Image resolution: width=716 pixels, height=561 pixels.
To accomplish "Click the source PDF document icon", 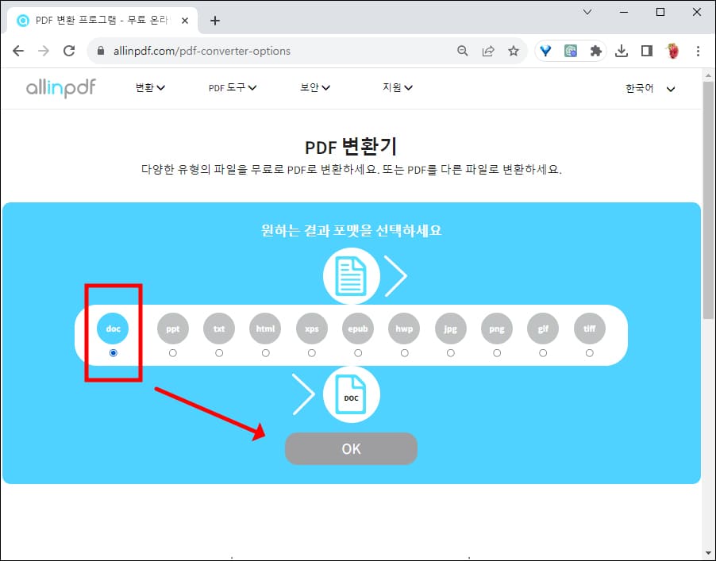I will tap(350, 275).
